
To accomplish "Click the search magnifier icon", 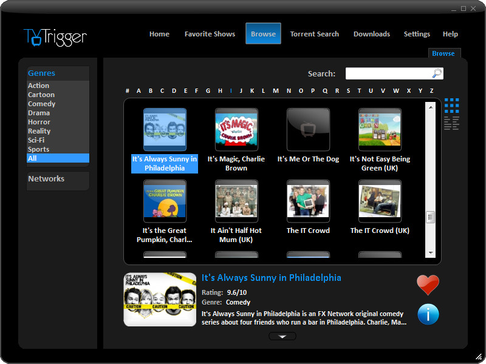I will (437, 73).
